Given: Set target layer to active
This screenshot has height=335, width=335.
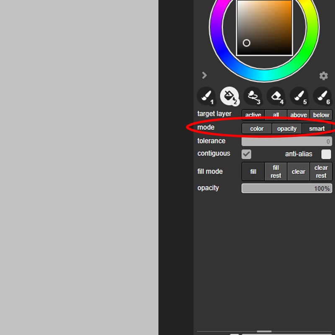Looking at the screenshot, I should tap(253, 115).
